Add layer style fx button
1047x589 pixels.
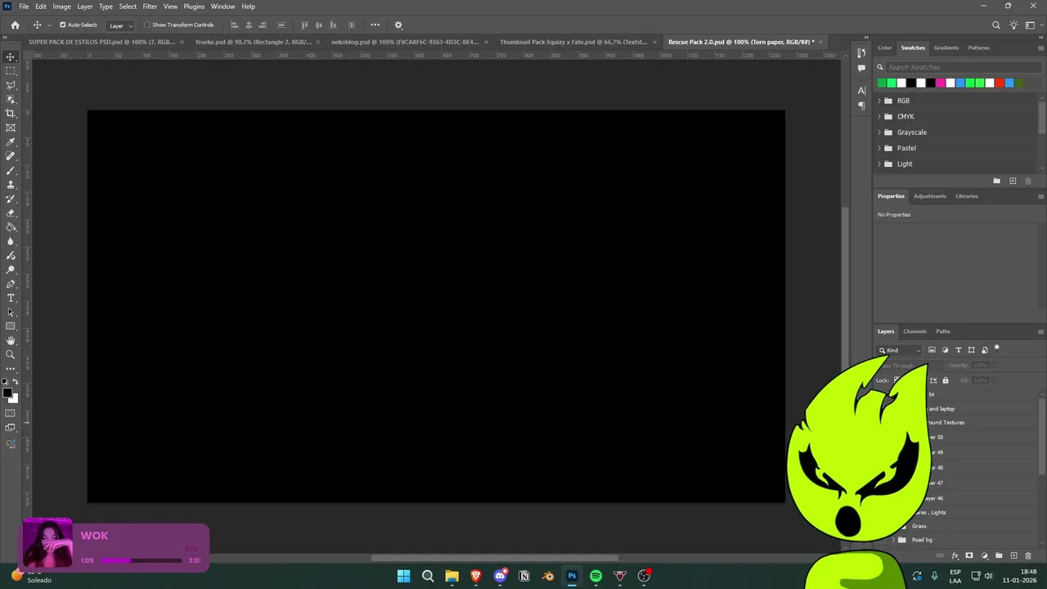pos(955,556)
